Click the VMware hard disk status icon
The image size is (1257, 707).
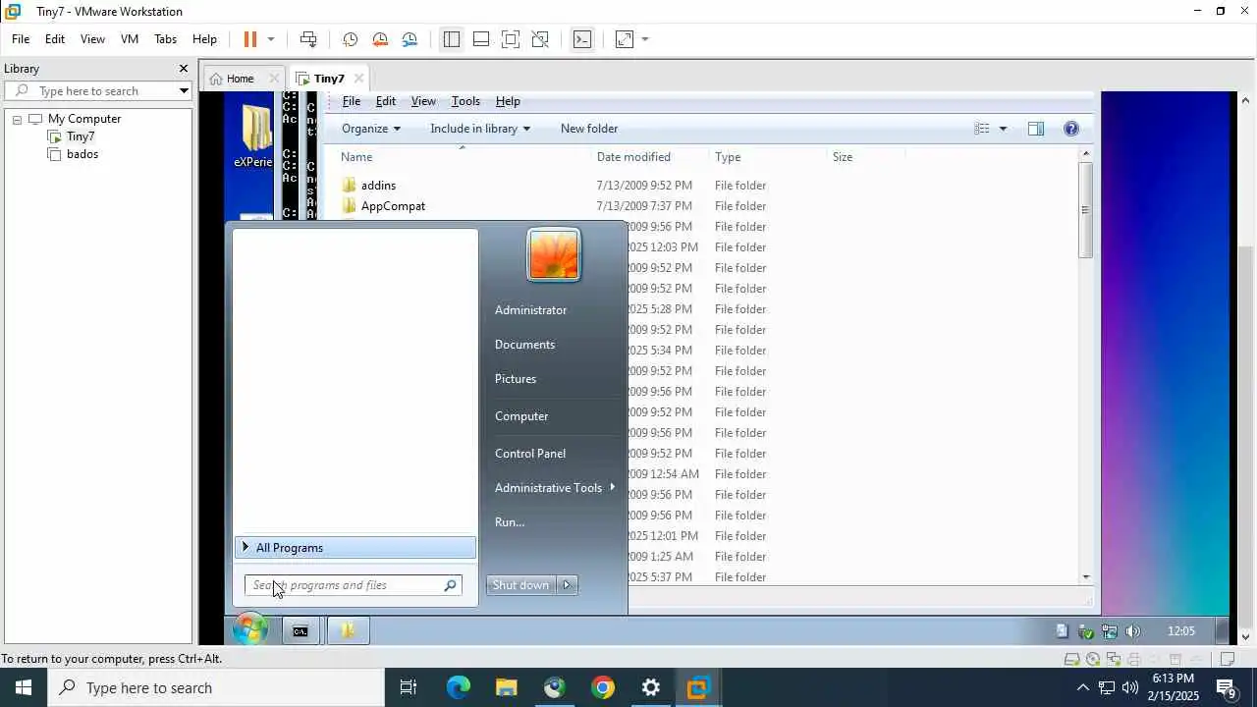(1072, 659)
